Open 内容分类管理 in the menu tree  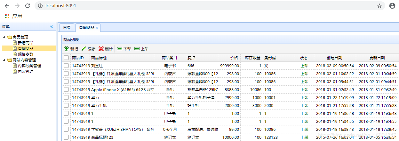29,66
